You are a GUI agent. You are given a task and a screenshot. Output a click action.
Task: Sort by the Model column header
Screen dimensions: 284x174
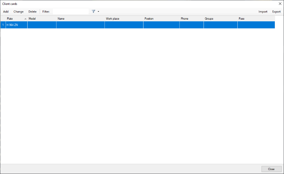42,19
